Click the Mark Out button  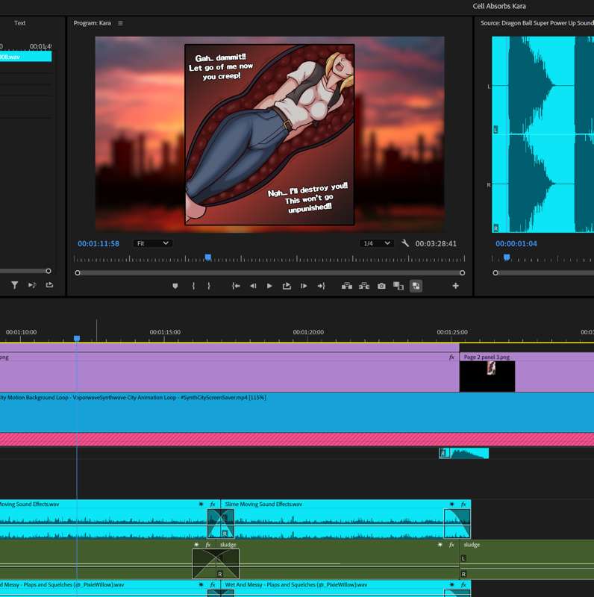coord(209,286)
